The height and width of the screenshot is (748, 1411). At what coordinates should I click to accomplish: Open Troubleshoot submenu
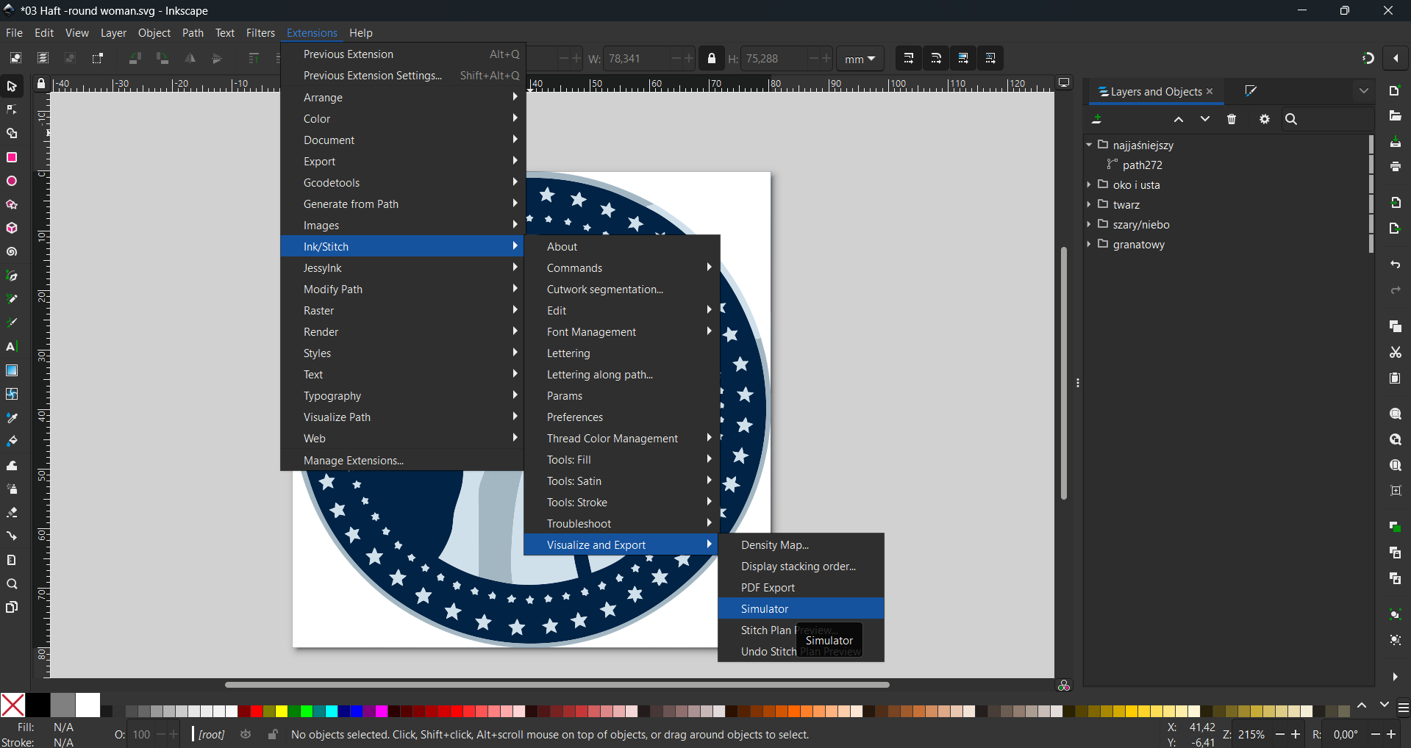[x=621, y=523]
